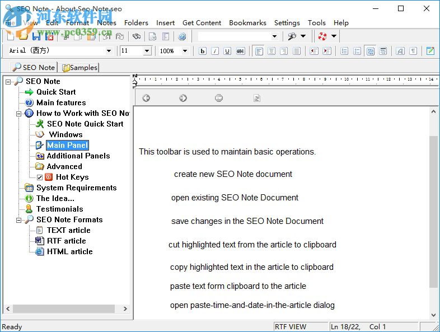The image size is (440, 332).
Task: Toggle bold formatting
Action: click(x=202, y=51)
